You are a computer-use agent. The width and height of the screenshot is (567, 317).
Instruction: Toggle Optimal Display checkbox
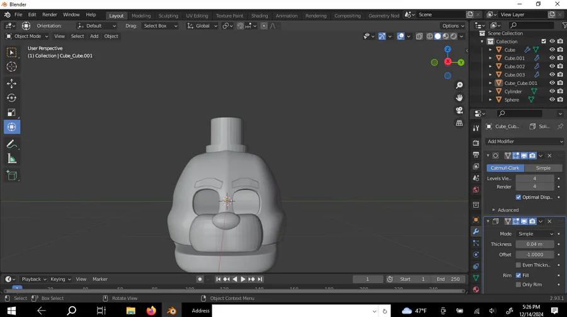[x=518, y=197]
